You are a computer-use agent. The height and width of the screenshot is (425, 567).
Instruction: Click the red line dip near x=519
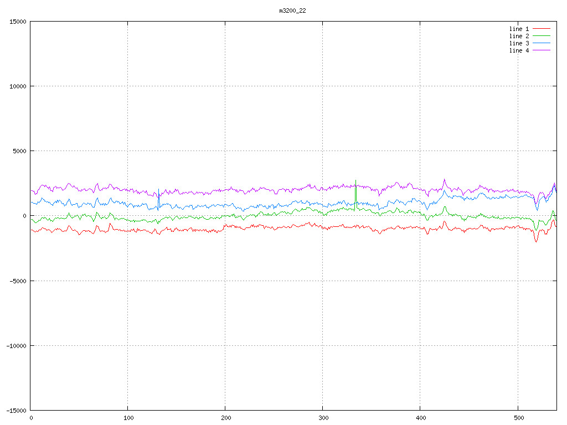pos(536,241)
